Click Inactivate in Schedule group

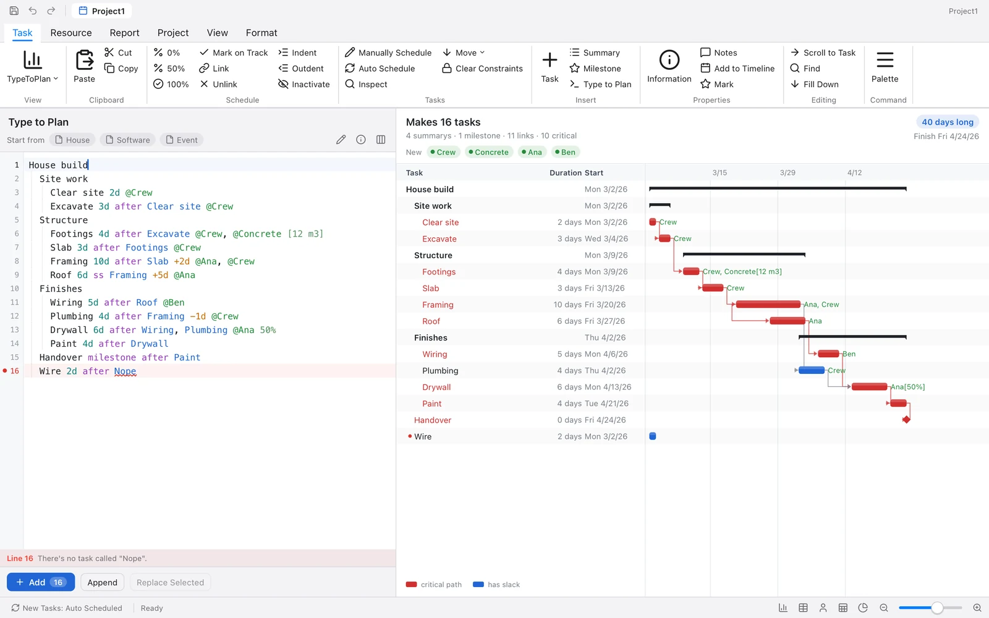tap(304, 84)
